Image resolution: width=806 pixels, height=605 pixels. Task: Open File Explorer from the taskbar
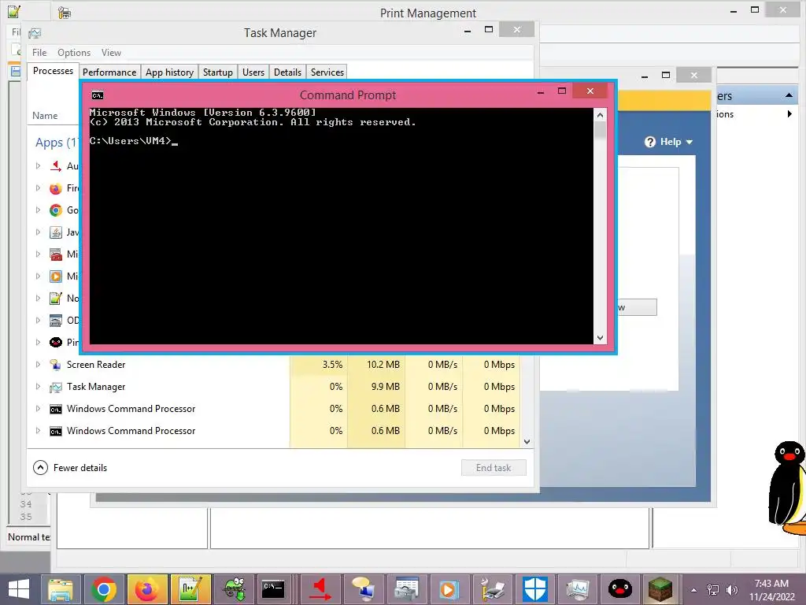tap(60, 589)
